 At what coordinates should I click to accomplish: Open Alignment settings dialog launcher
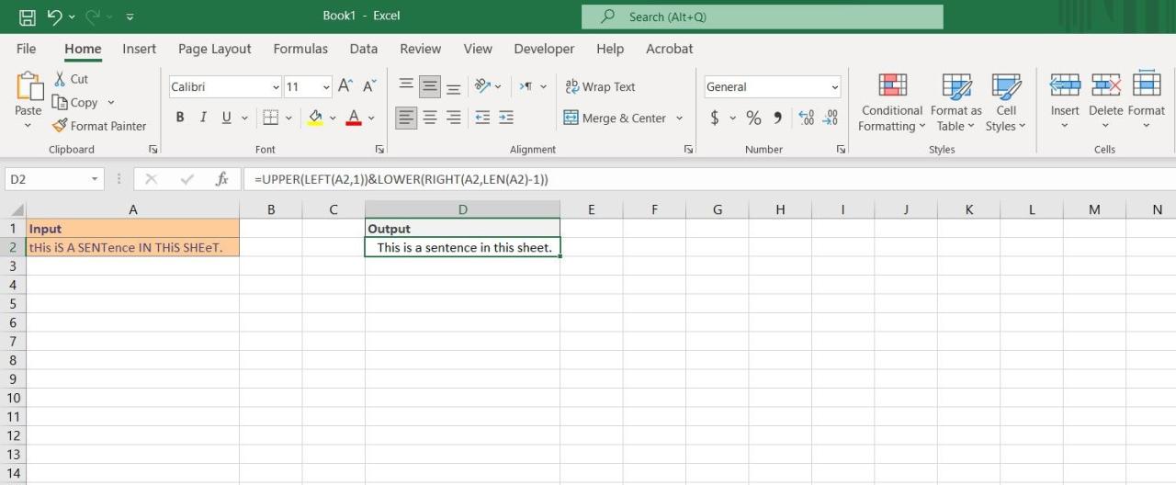pos(688,149)
